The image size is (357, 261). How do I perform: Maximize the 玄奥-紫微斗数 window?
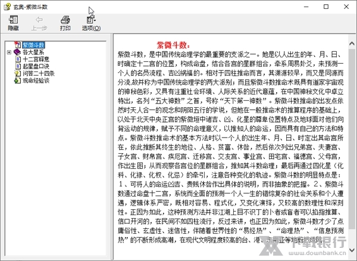[x=326, y=7]
